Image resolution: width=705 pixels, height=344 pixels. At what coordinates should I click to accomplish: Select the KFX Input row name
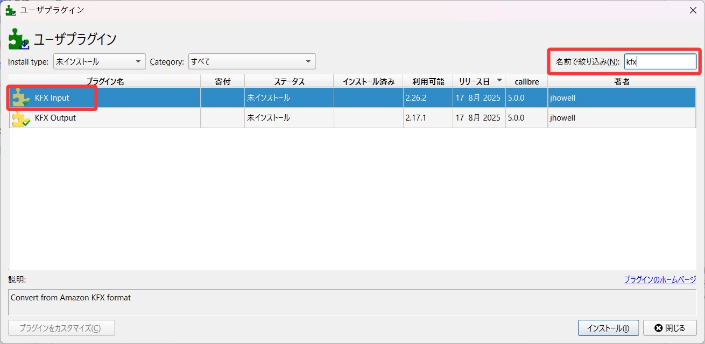point(52,98)
